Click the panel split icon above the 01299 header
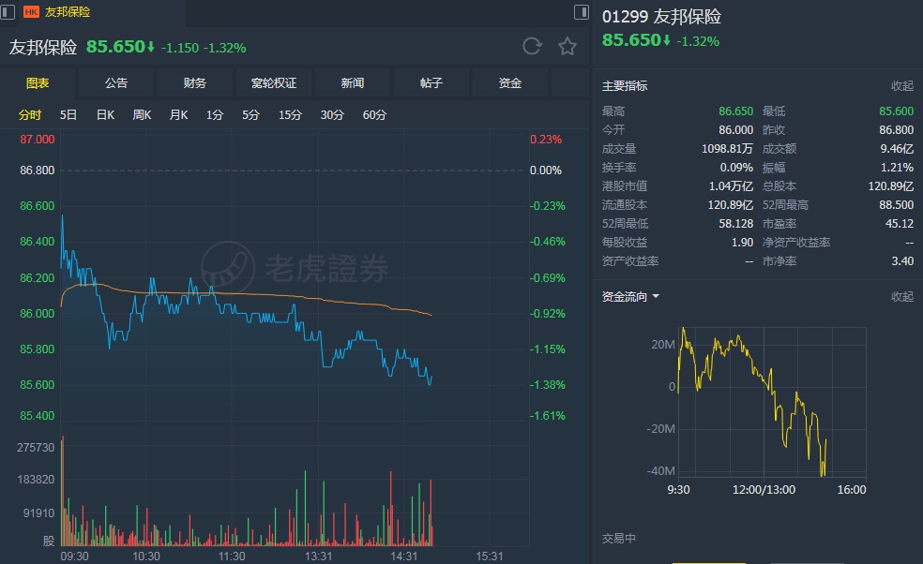This screenshot has width=923, height=564. click(x=582, y=11)
